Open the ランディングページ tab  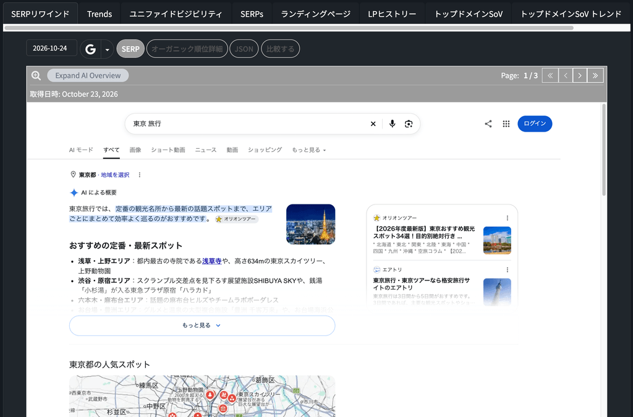[x=316, y=14]
